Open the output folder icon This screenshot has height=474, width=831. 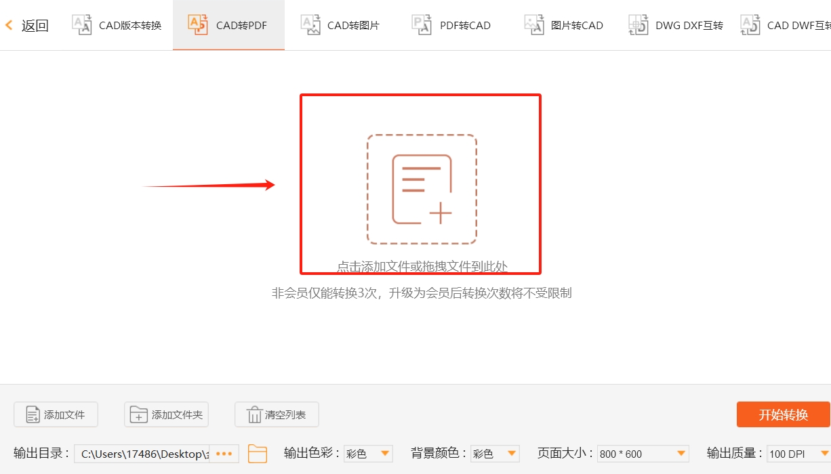point(258,454)
